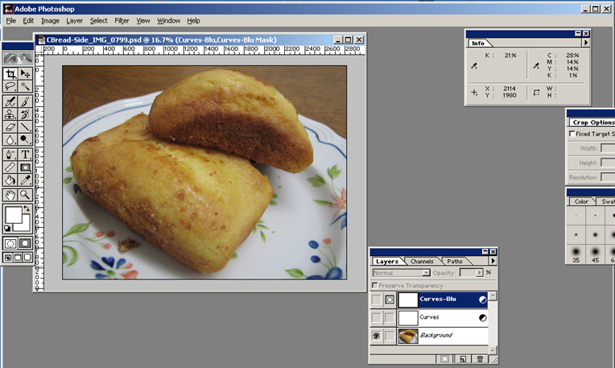Screen dimensions: 615x368
Task: Select the Eraser tool
Action: (10, 126)
